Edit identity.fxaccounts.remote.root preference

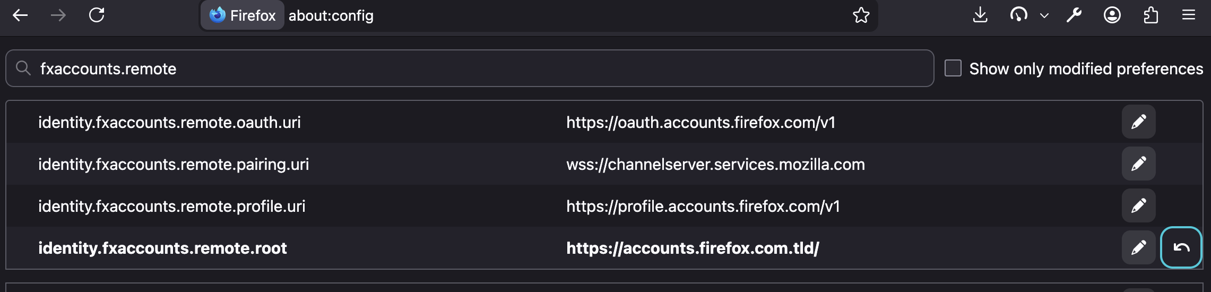pyautogui.click(x=1138, y=248)
